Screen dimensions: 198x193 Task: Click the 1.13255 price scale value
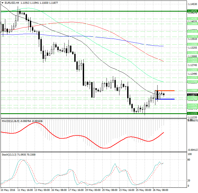(x=192, y=48)
